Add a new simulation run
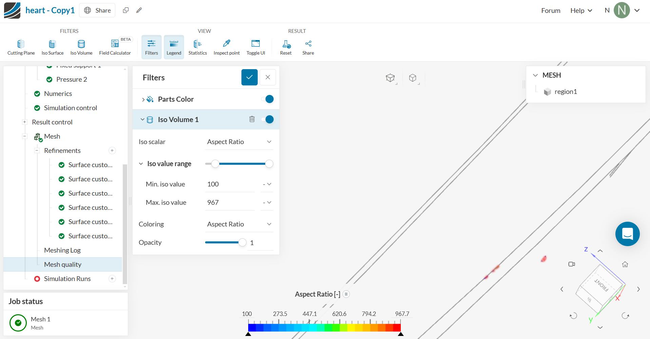This screenshot has width=650, height=339. click(x=112, y=279)
